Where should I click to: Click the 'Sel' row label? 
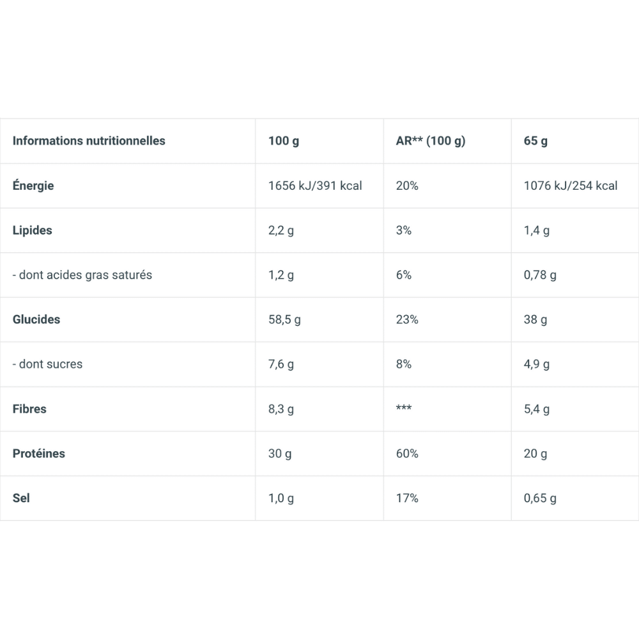point(21,498)
